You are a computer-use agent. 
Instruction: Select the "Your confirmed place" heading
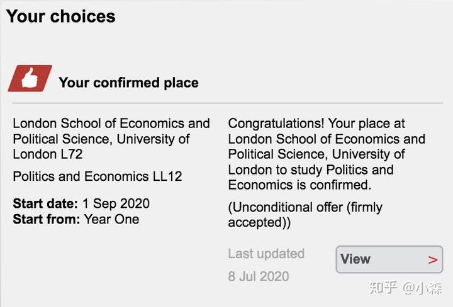click(x=128, y=83)
